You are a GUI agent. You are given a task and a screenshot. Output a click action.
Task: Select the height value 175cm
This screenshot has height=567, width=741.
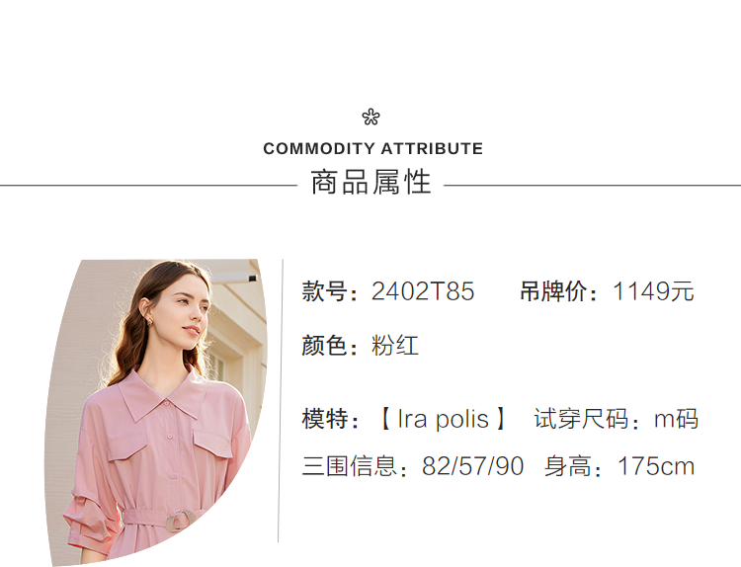[x=656, y=466]
